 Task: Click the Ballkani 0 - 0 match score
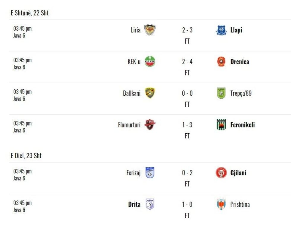coord(187,93)
